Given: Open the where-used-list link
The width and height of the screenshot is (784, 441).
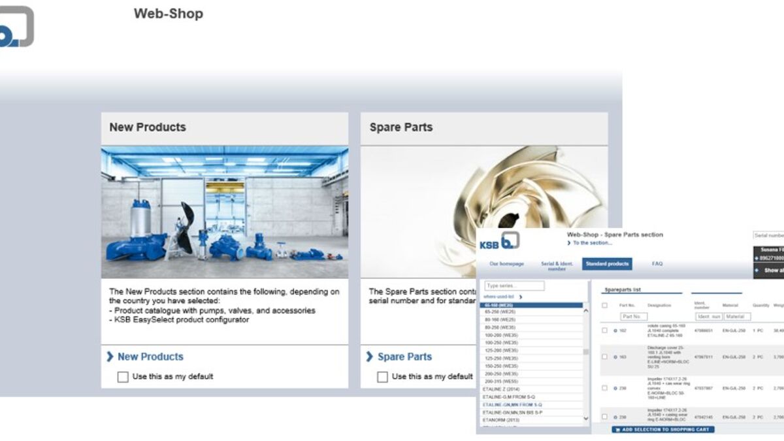Looking at the screenshot, I should click(x=498, y=297).
